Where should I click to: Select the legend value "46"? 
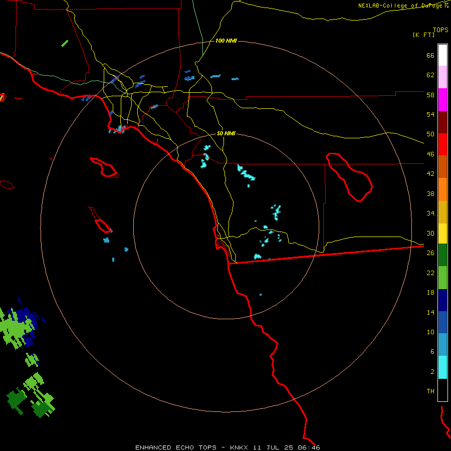coord(430,154)
